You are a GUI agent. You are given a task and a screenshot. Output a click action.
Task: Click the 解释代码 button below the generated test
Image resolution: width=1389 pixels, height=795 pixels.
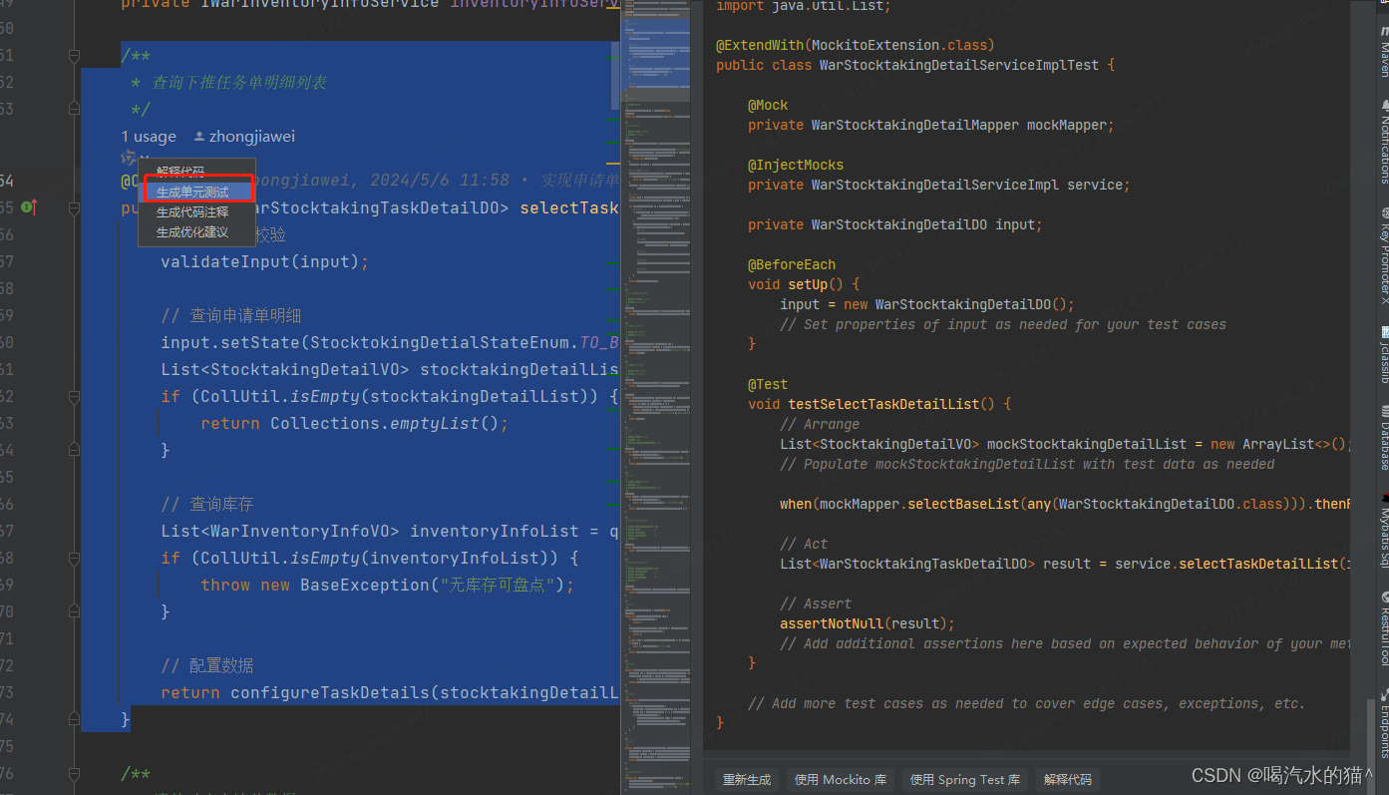point(1068,780)
